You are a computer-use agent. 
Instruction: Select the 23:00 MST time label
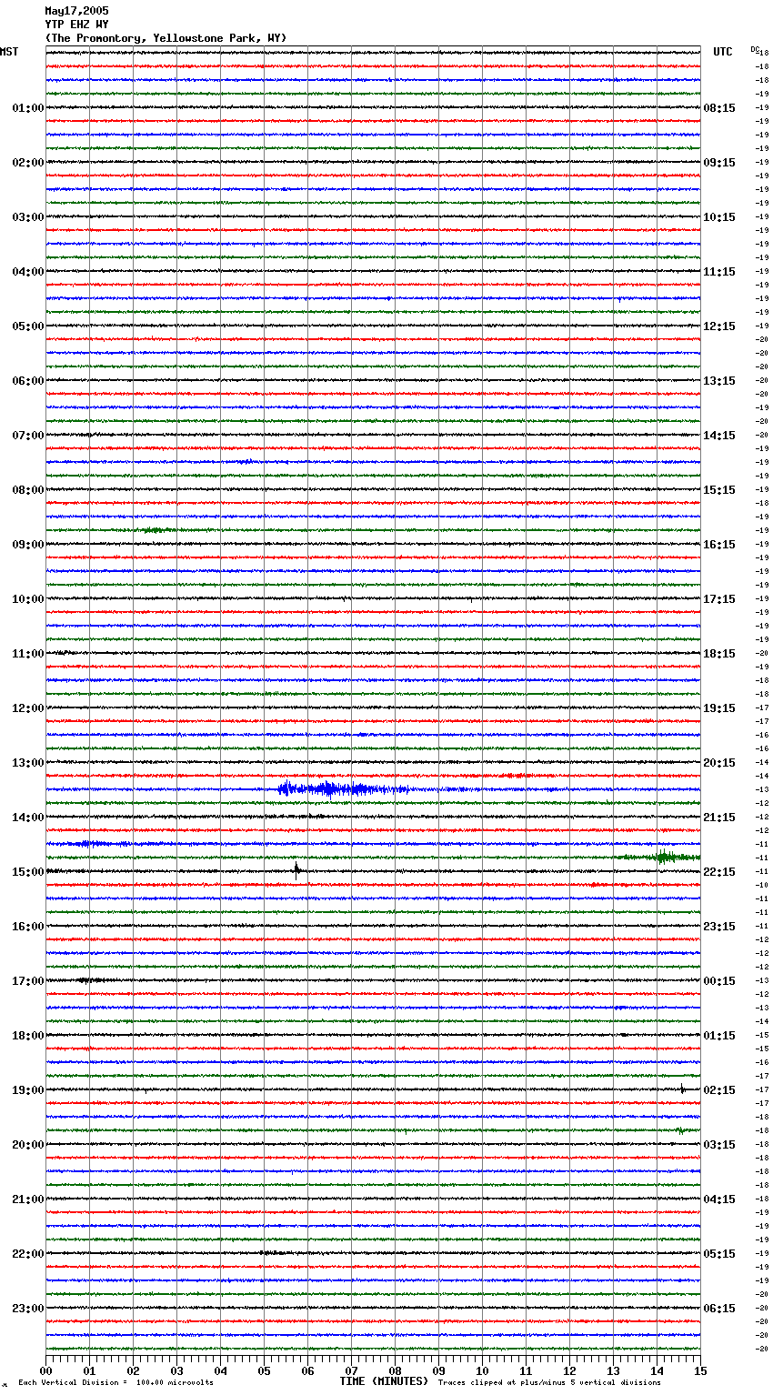(x=28, y=1309)
